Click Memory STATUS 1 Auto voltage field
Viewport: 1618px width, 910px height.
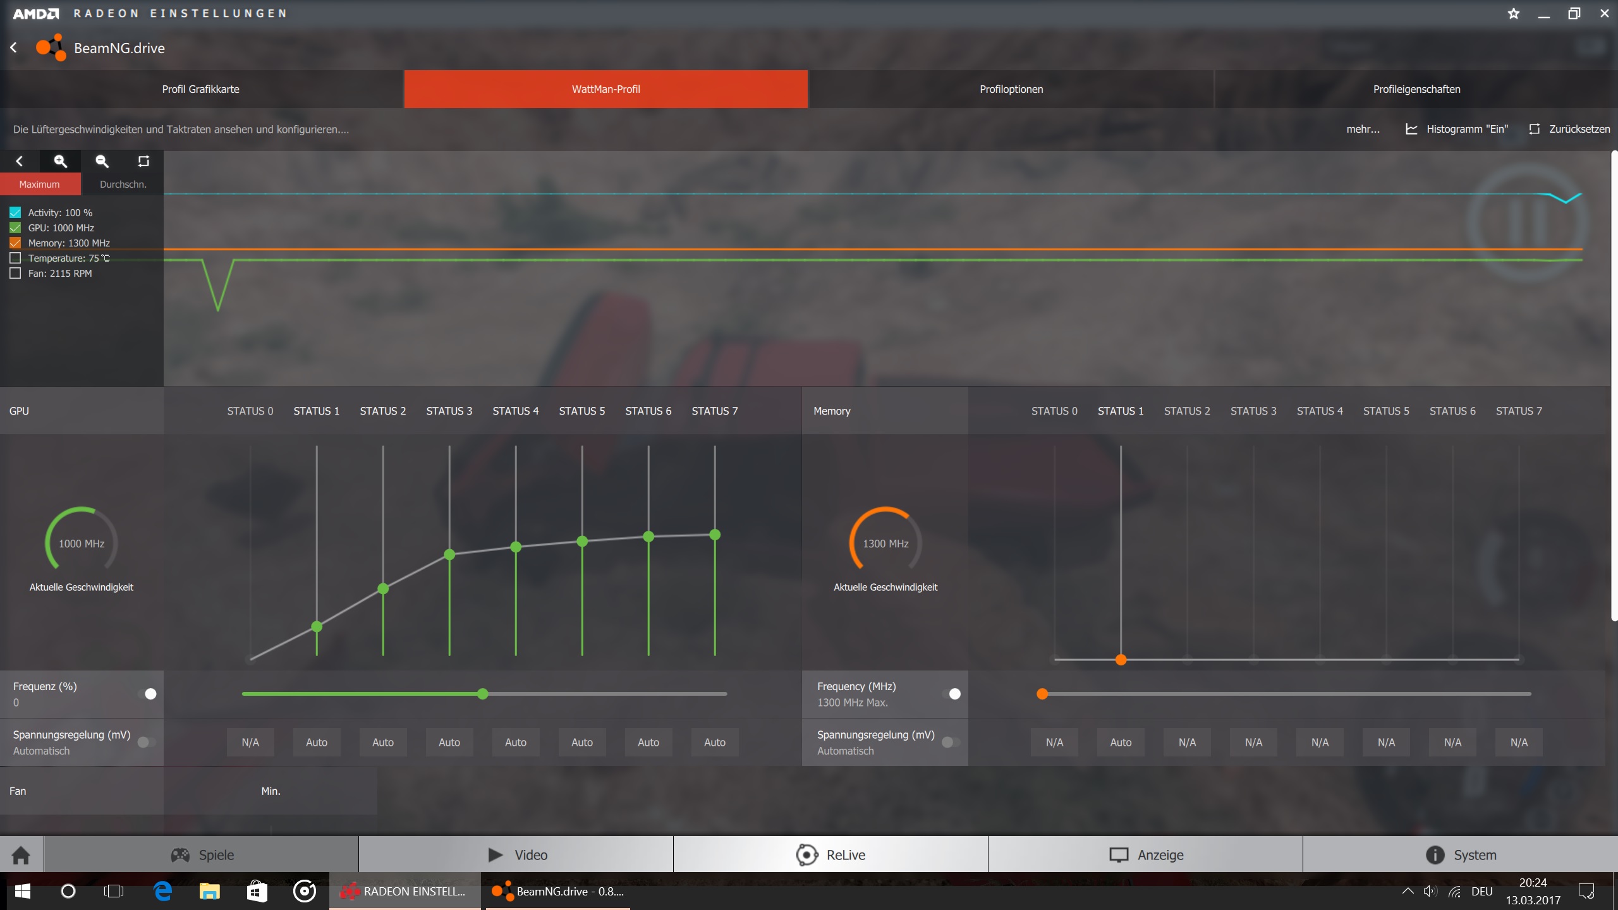1121,742
